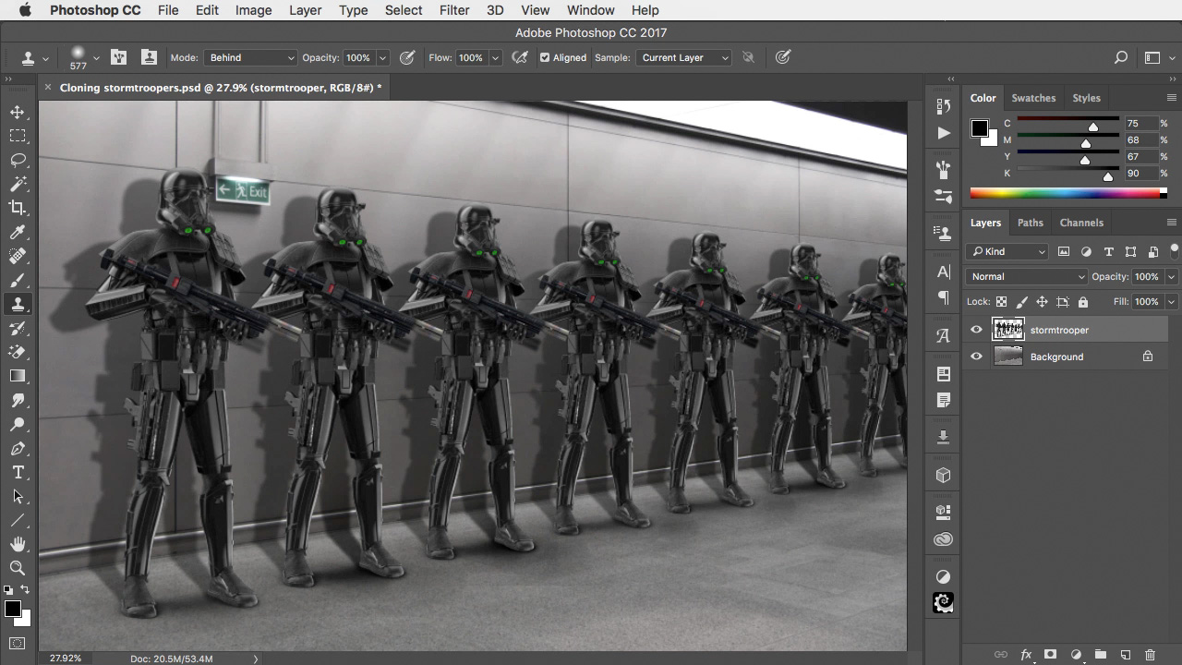Click the Opacity field in options bar
This screenshot has width=1182, height=665.
[x=357, y=57]
